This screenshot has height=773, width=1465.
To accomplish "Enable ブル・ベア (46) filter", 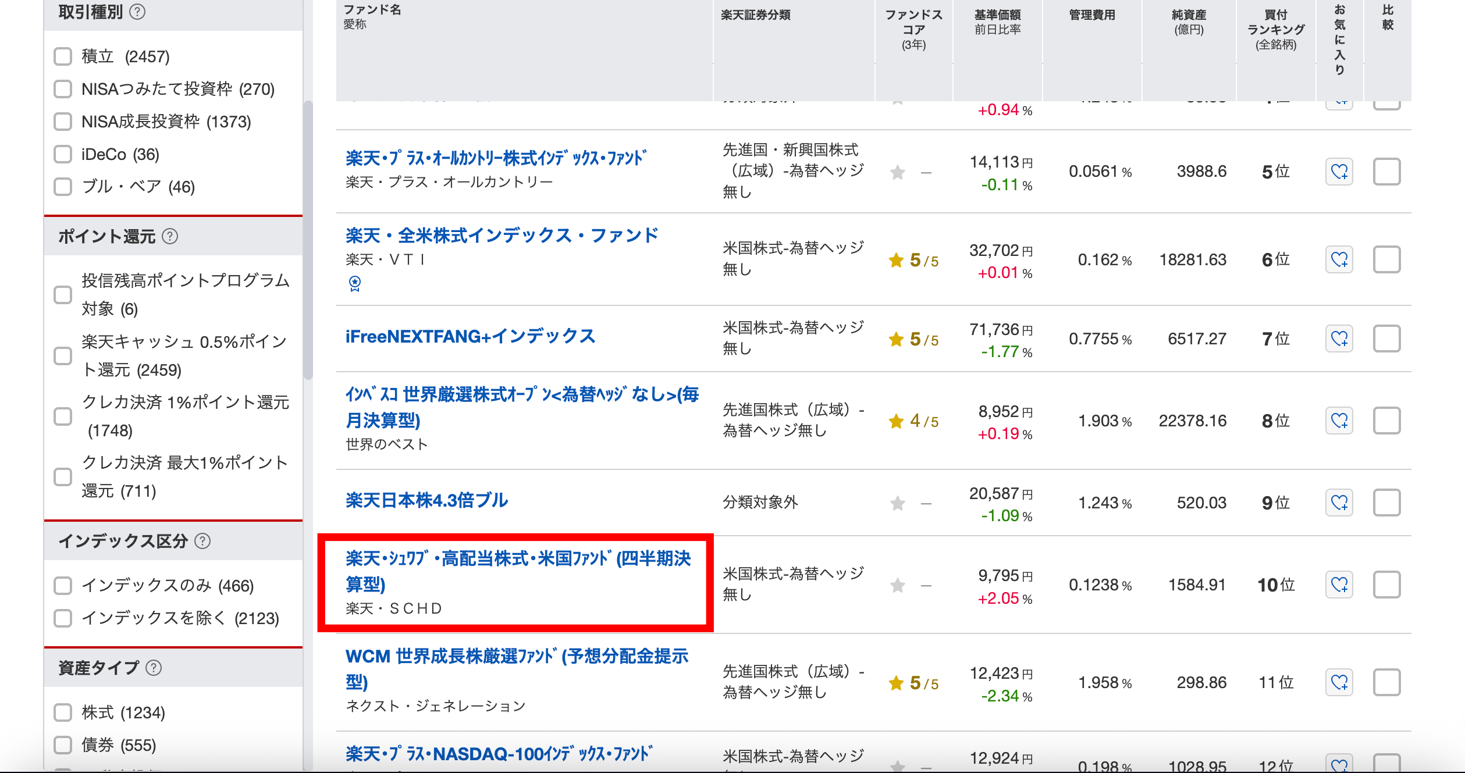I will 63,187.
